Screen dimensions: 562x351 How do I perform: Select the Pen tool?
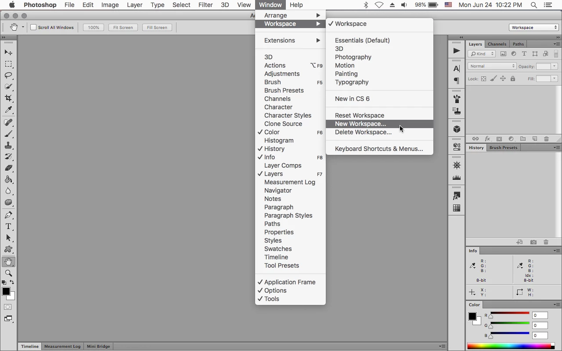click(8, 215)
